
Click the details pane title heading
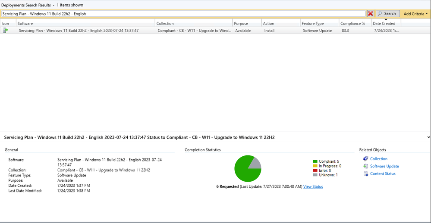139,137
